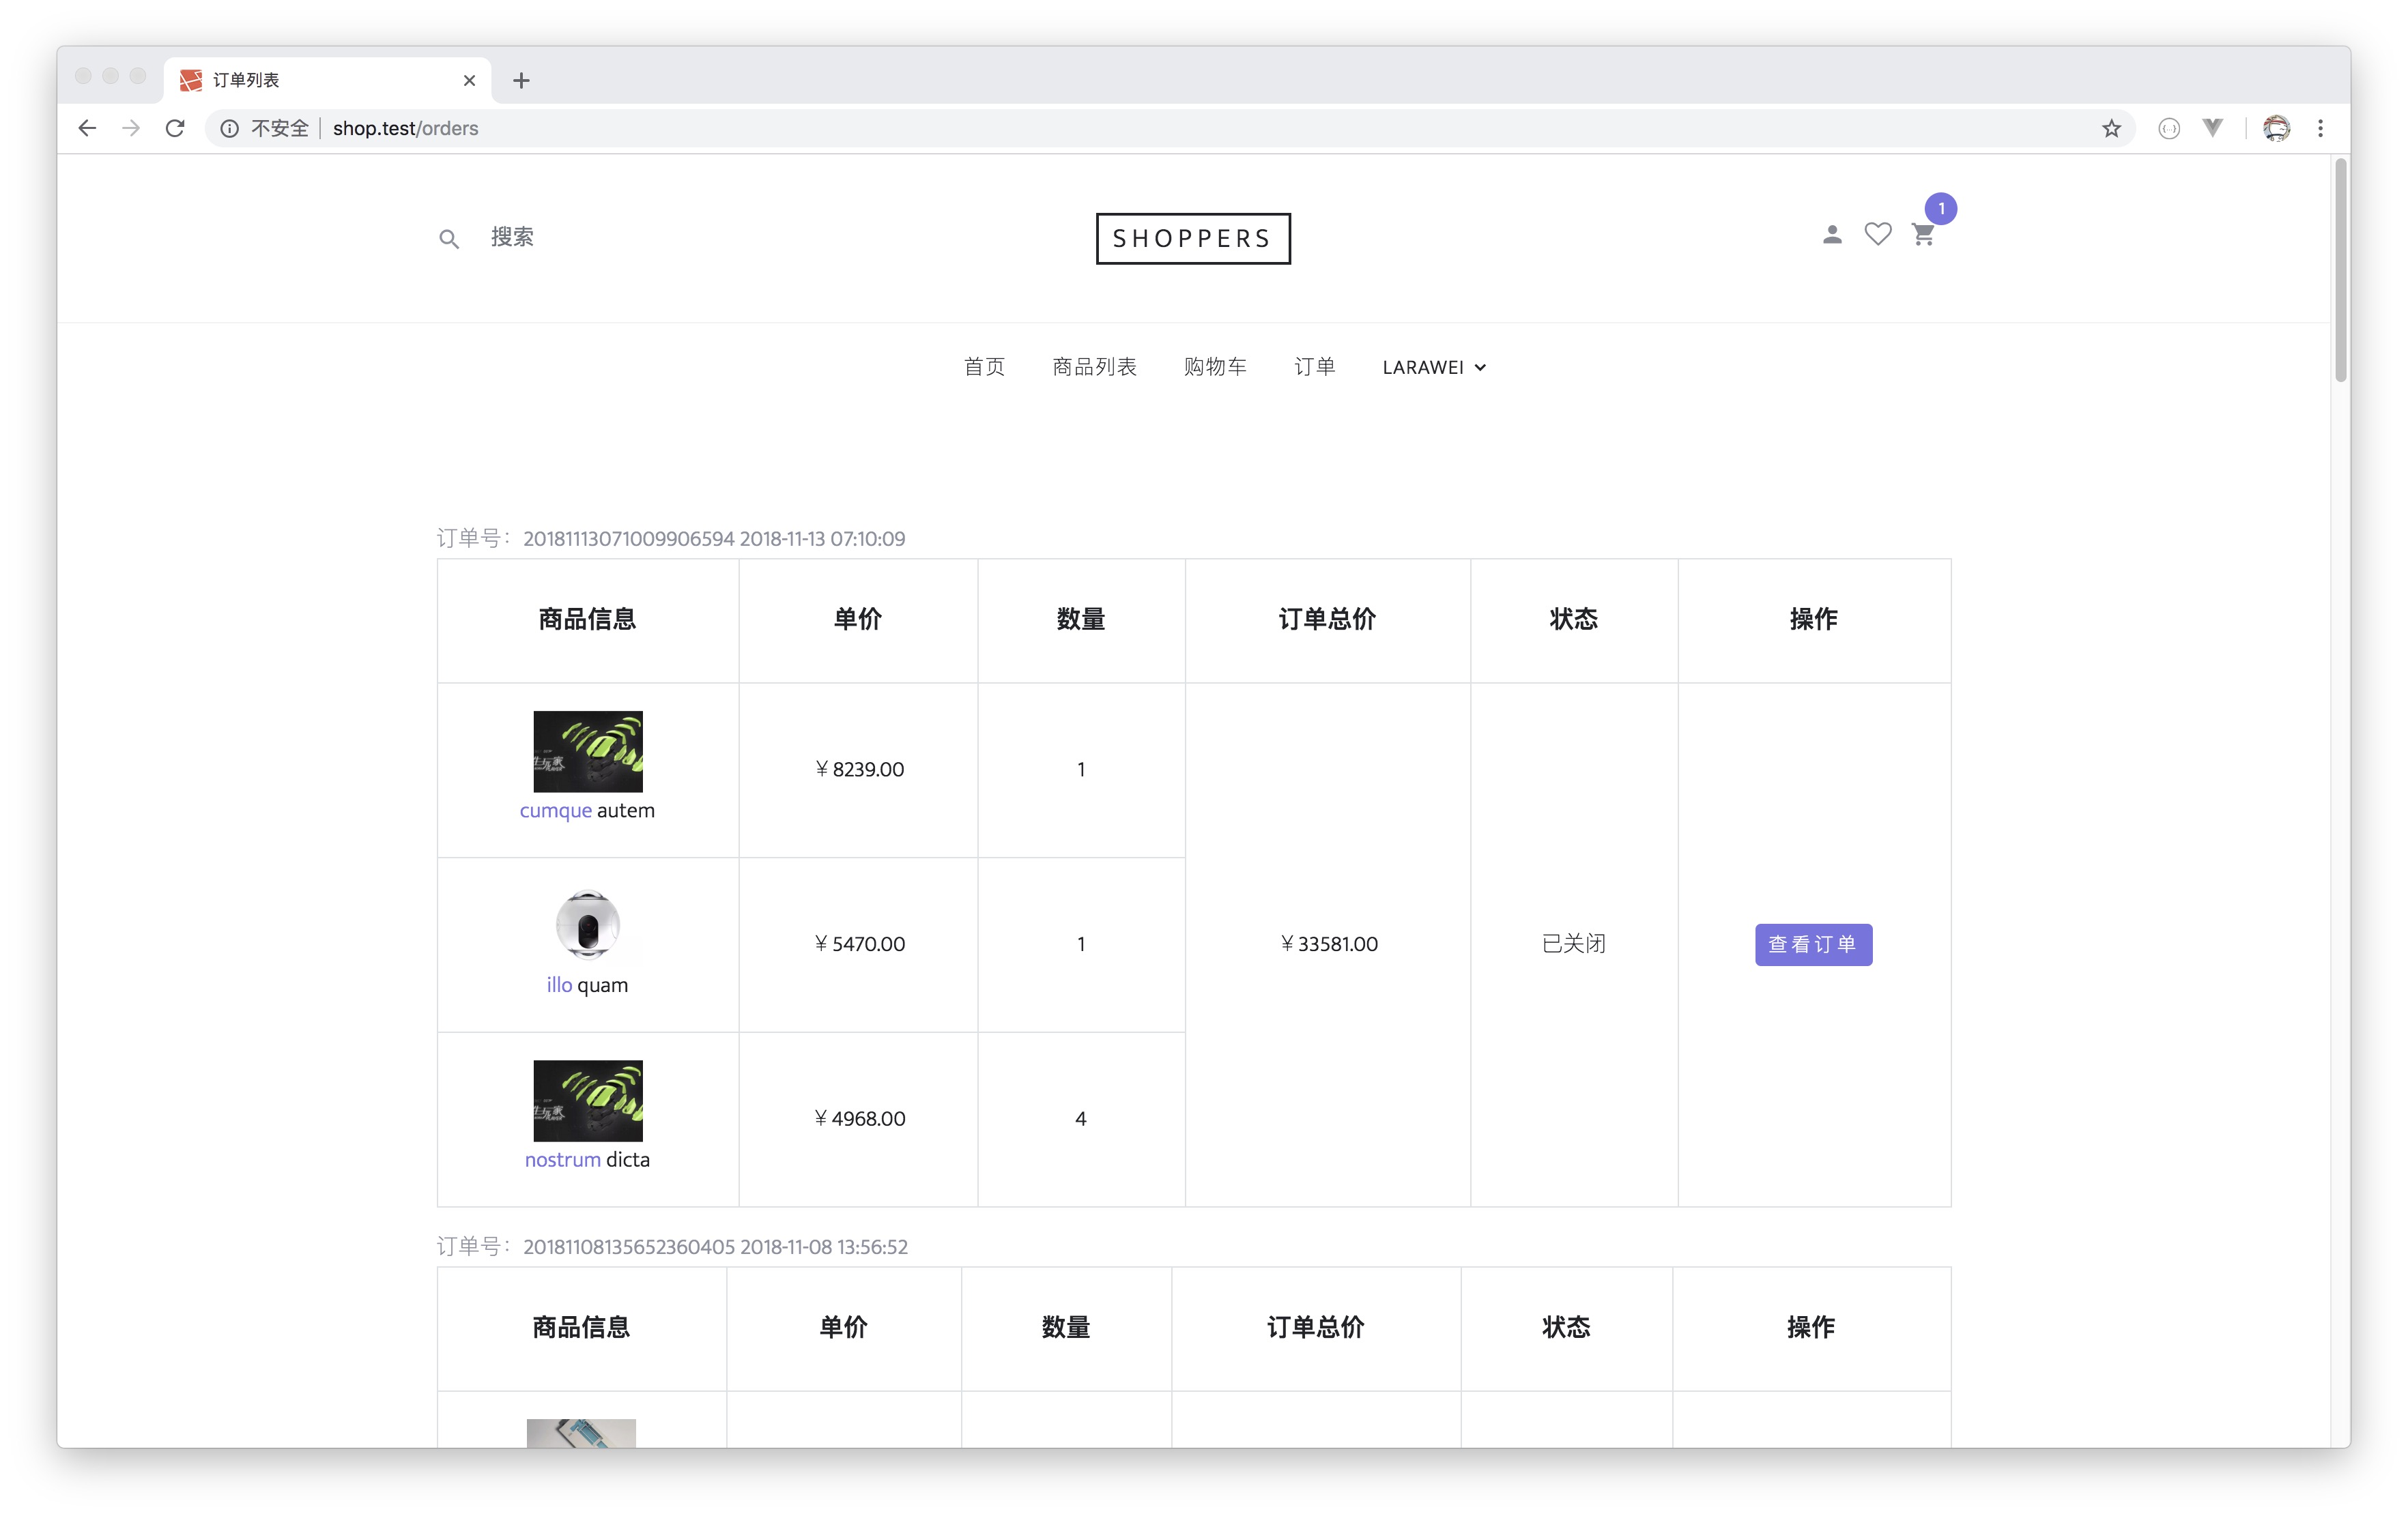Open a new browser tab
Screen dimensions: 2408x1516
(x=521, y=81)
